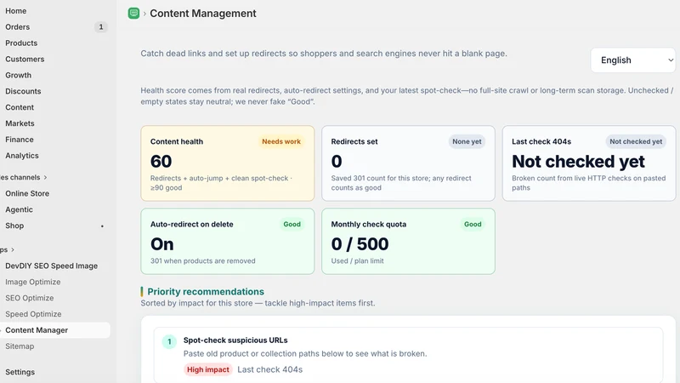
Task: Expand the Sales channels chevron
Action: tap(45, 177)
